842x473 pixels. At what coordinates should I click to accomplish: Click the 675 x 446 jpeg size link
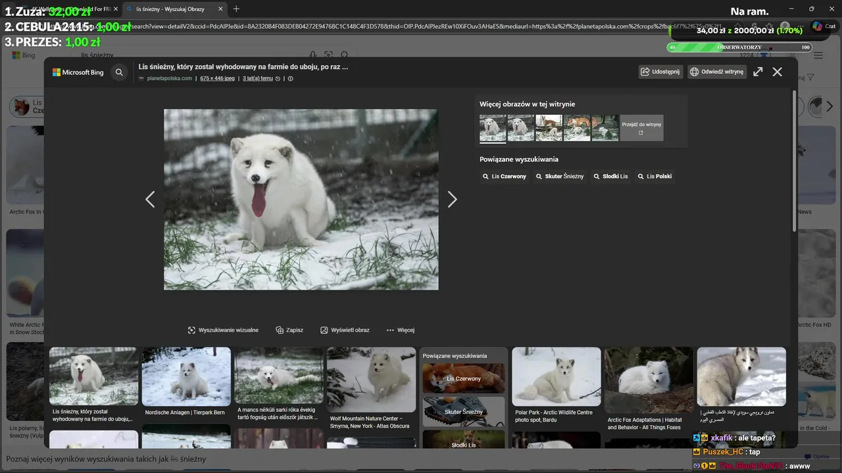(x=217, y=78)
